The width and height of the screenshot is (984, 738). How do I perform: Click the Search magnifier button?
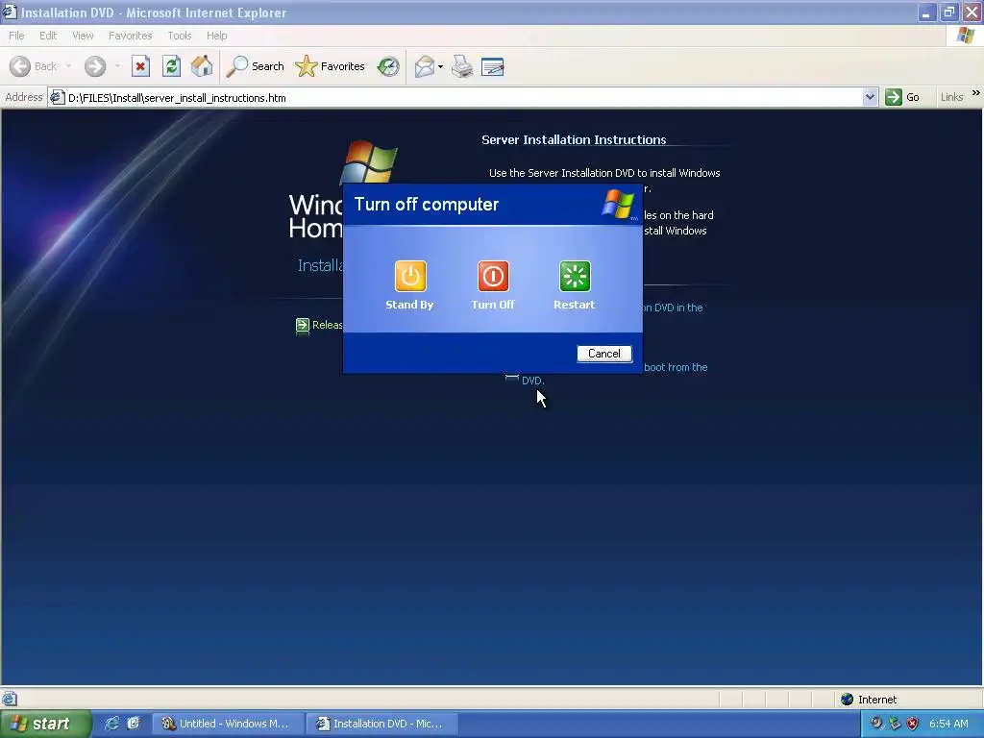[x=255, y=66]
